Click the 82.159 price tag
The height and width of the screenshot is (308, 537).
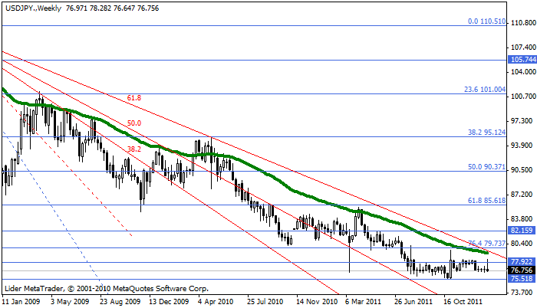522,231
